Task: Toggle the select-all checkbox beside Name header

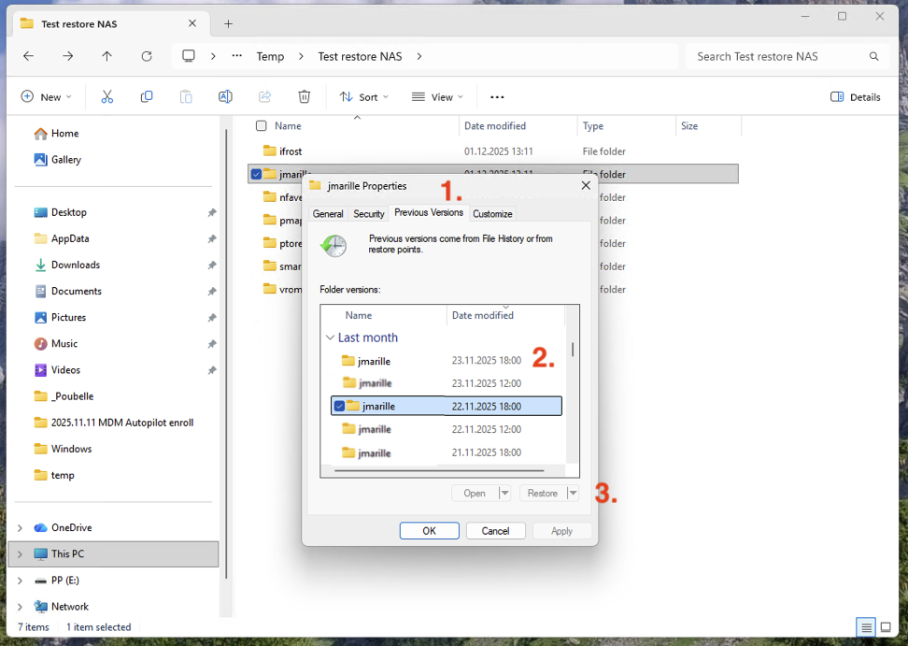Action: click(x=262, y=126)
